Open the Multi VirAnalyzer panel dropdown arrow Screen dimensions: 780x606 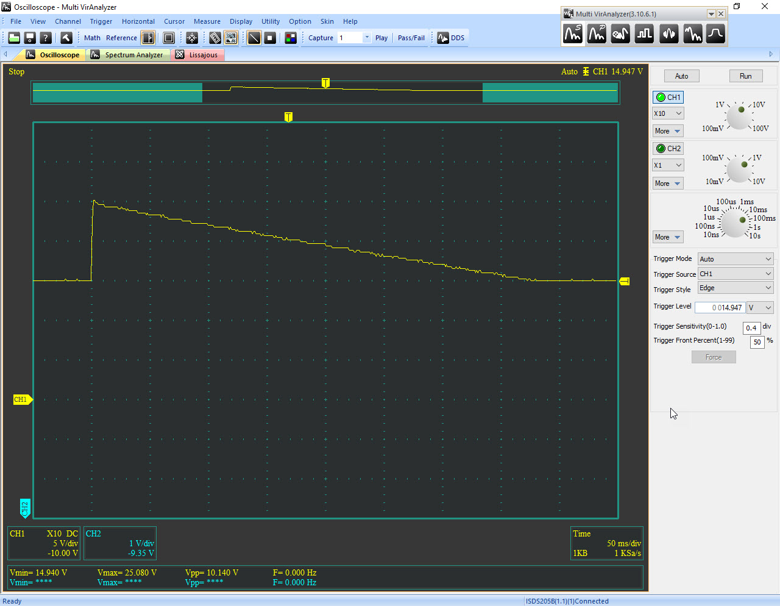coord(711,14)
